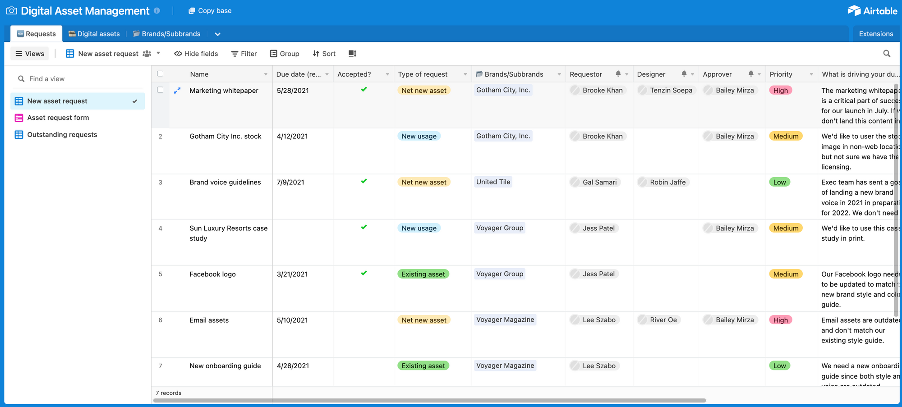Open Priority column header dropdown arrow
Image resolution: width=902 pixels, height=407 pixels.
[811, 74]
